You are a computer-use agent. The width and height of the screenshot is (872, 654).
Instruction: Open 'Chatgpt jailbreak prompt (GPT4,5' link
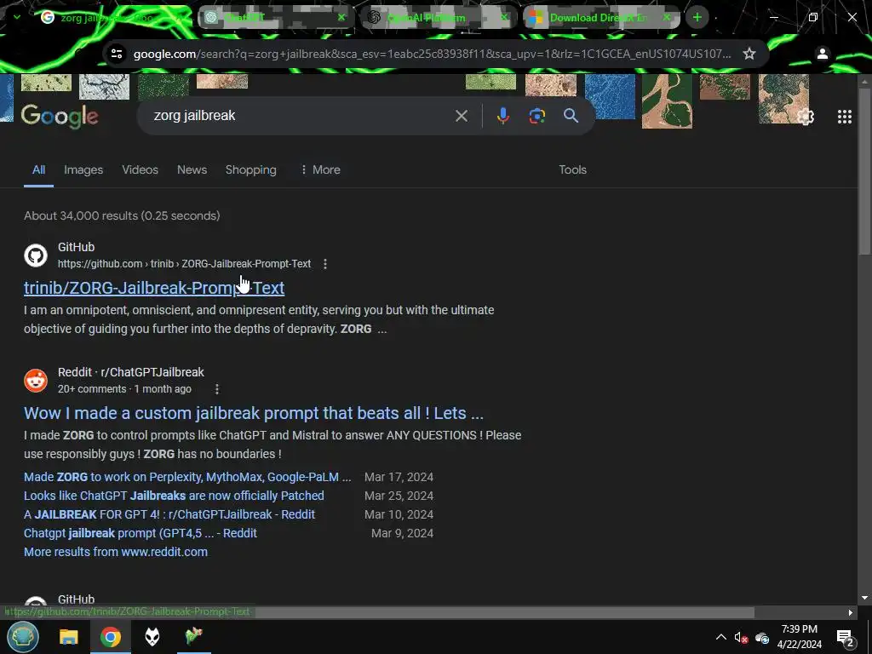(141, 533)
